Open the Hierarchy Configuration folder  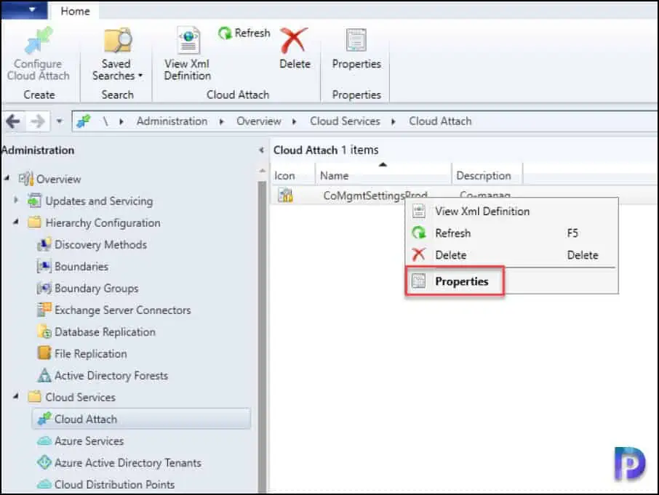(35, 222)
